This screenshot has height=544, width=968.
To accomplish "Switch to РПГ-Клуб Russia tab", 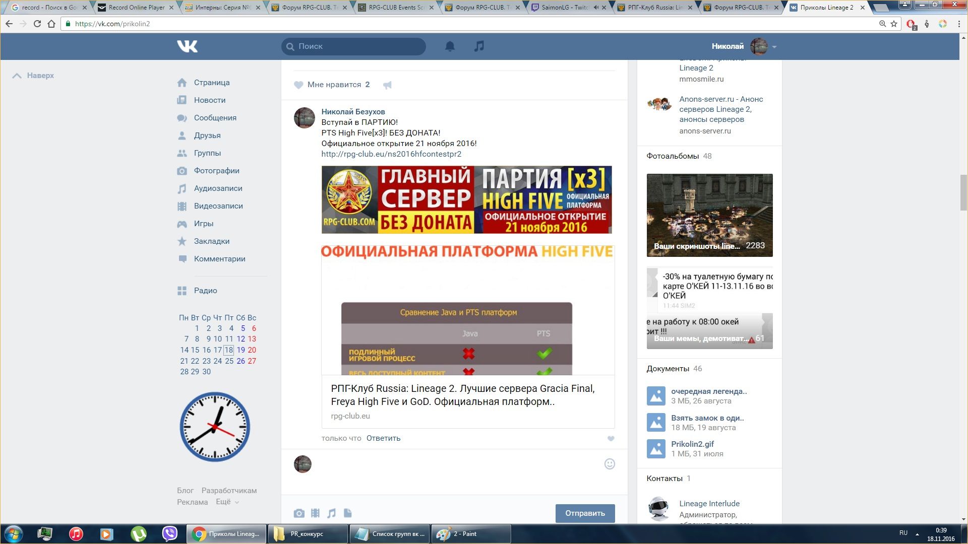I will 655,8.
